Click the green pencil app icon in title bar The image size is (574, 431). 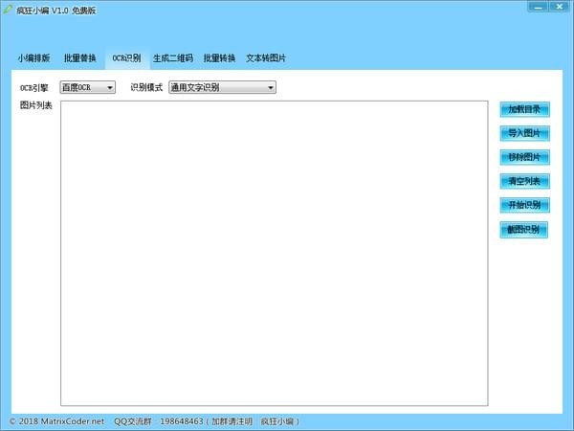(8, 10)
